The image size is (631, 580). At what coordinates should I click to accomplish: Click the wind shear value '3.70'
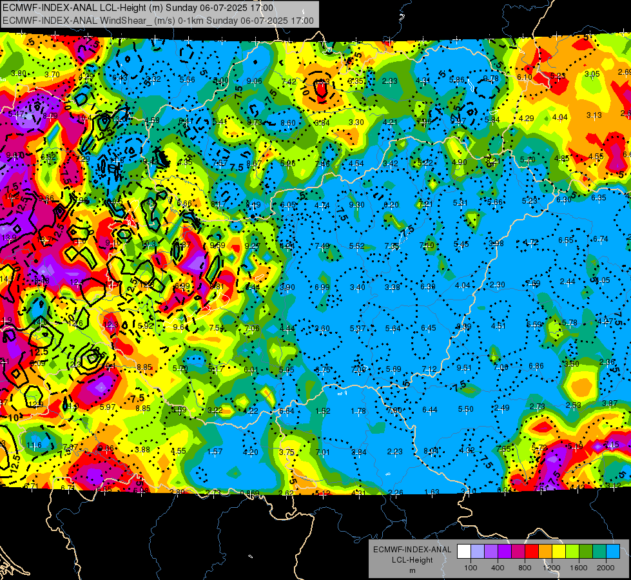pyautogui.click(x=52, y=75)
